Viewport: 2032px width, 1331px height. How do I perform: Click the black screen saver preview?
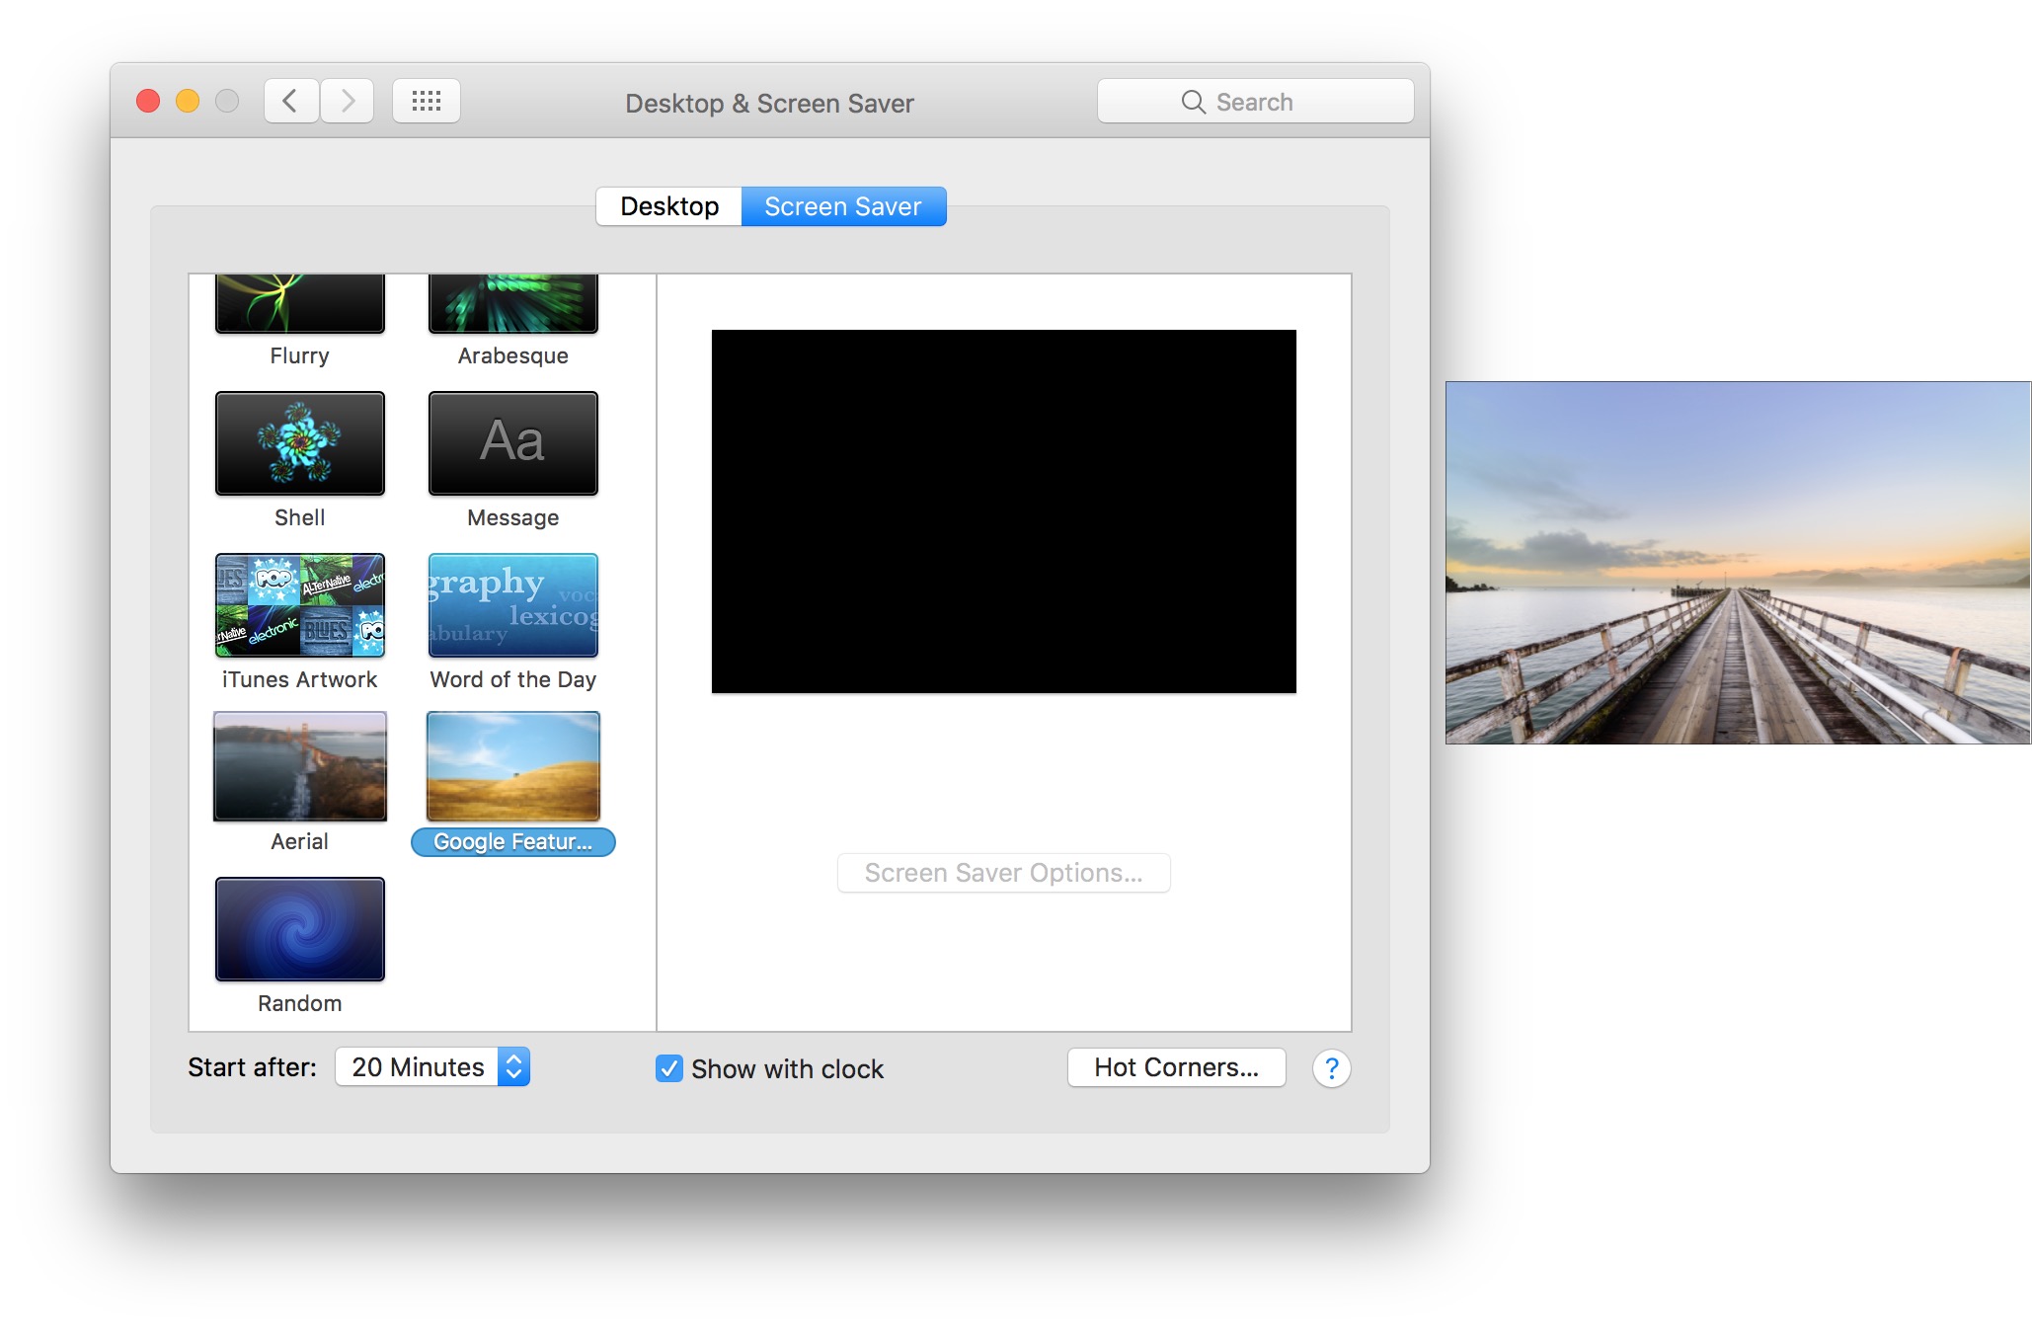(1003, 511)
